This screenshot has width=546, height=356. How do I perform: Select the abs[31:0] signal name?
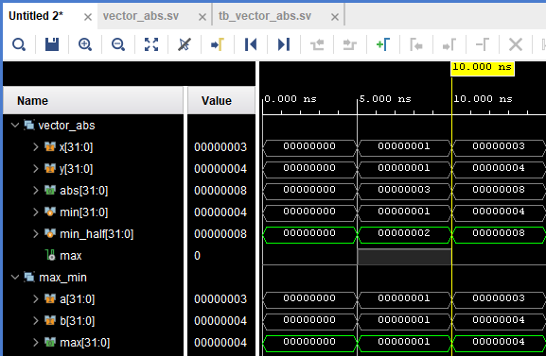coord(83,191)
